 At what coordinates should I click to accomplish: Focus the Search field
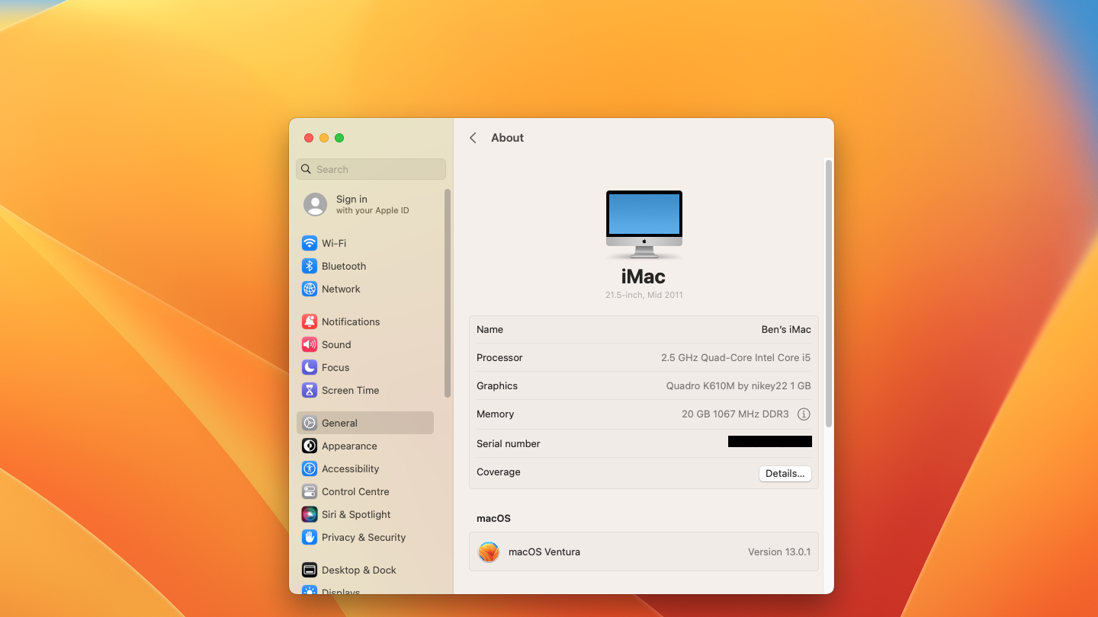(371, 169)
